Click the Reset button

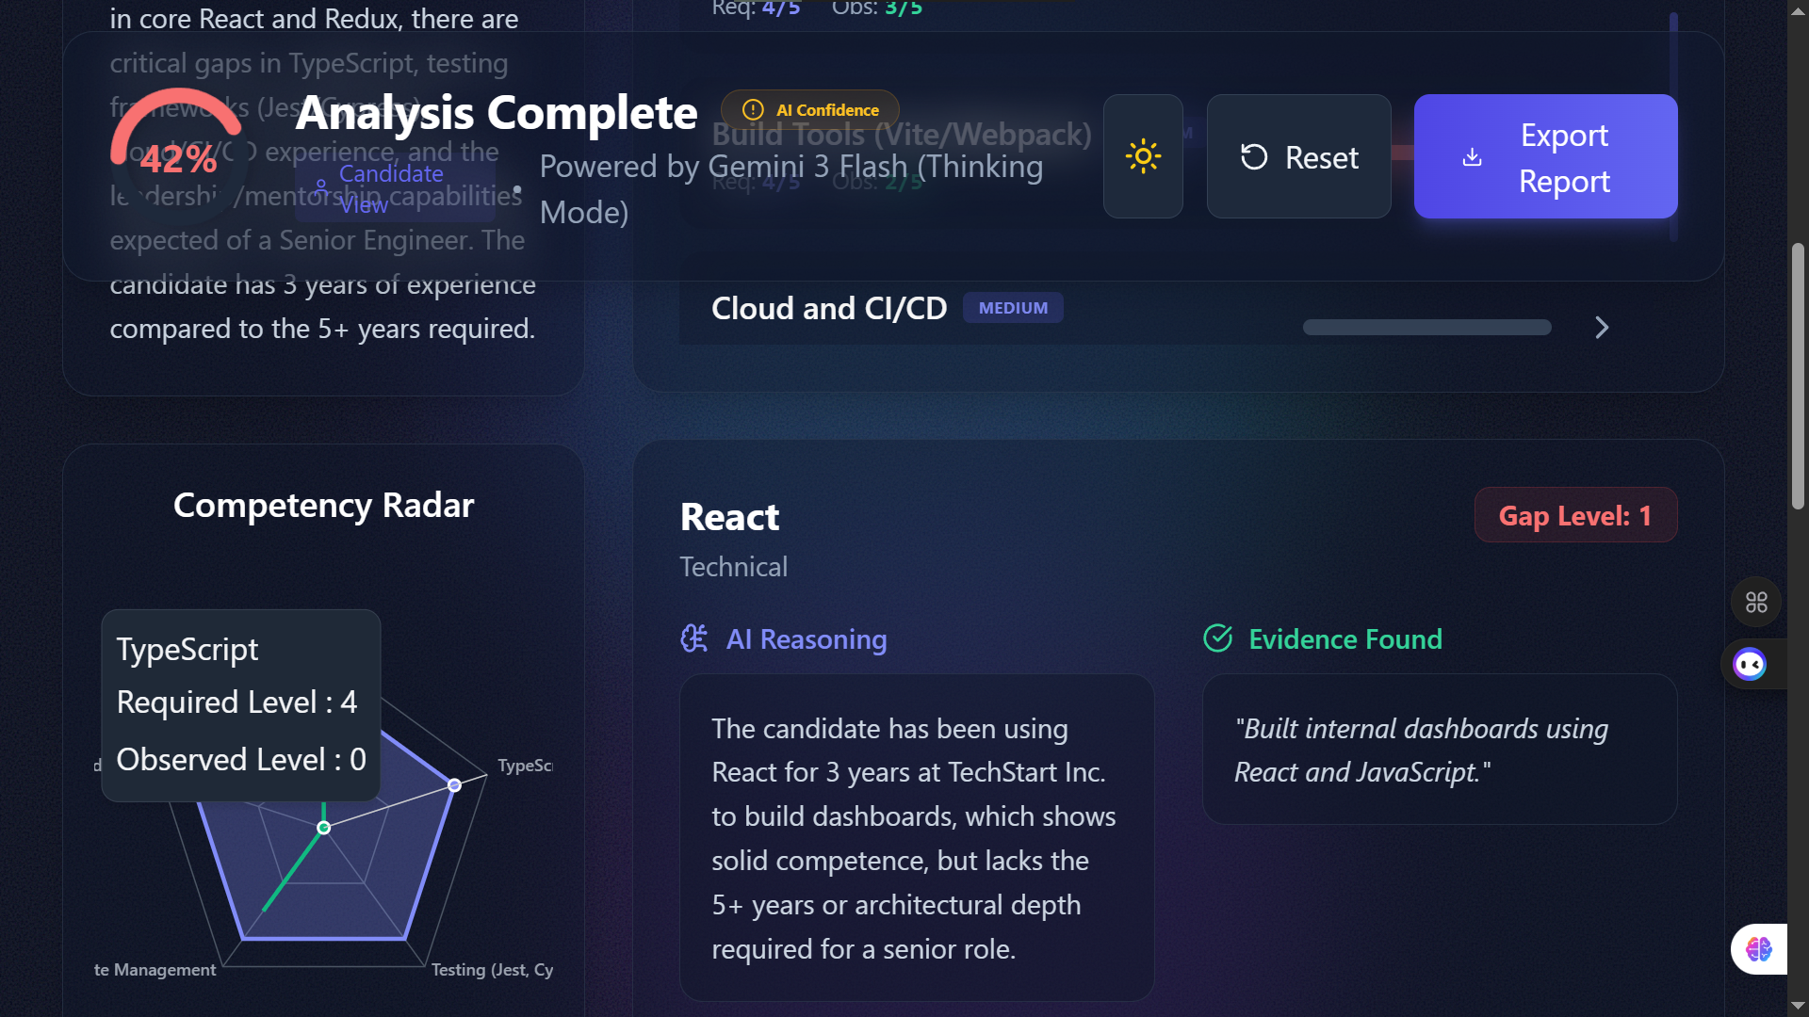pos(1298,156)
